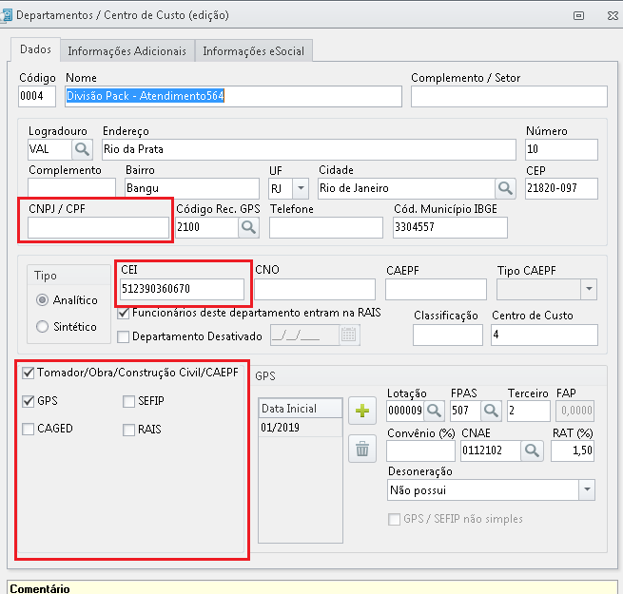The image size is (623, 594).
Task: Enable the CAGED checkbox
Action: pyautogui.click(x=28, y=430)
